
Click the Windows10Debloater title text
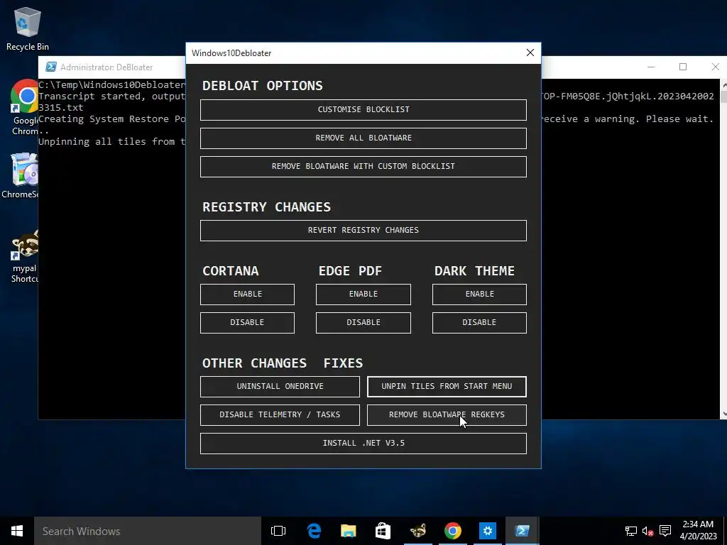coord(231,53)
